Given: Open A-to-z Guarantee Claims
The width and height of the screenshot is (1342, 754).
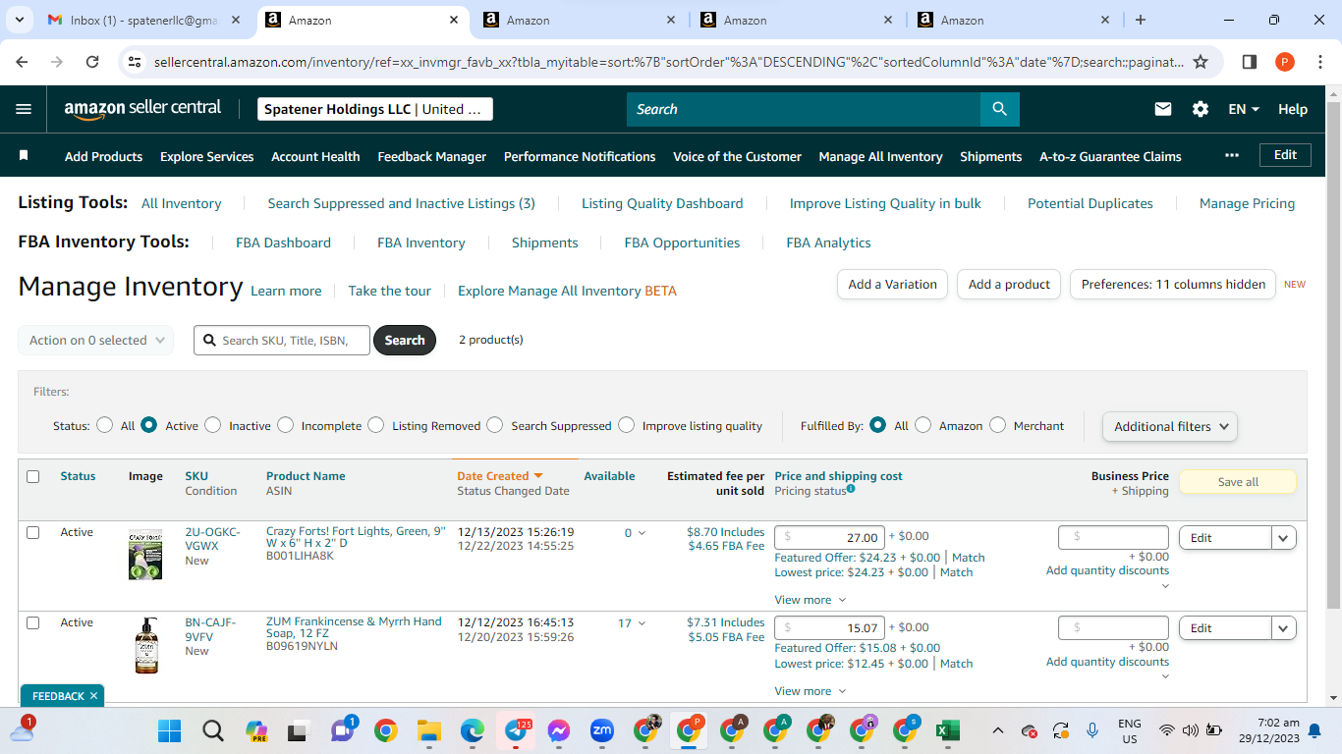Looking at the screenshot, I should [x=1110, y=156].
